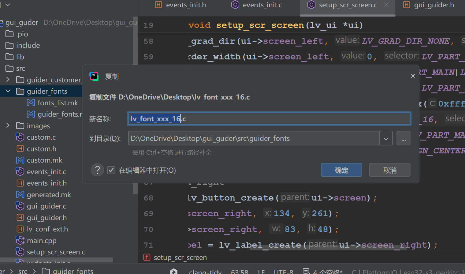465x274 pixels.
Task: Expand the images folder
Action: (8, 126)
